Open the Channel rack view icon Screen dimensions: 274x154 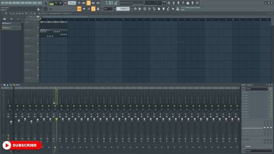pyautogui.click(x=145, y=9)
